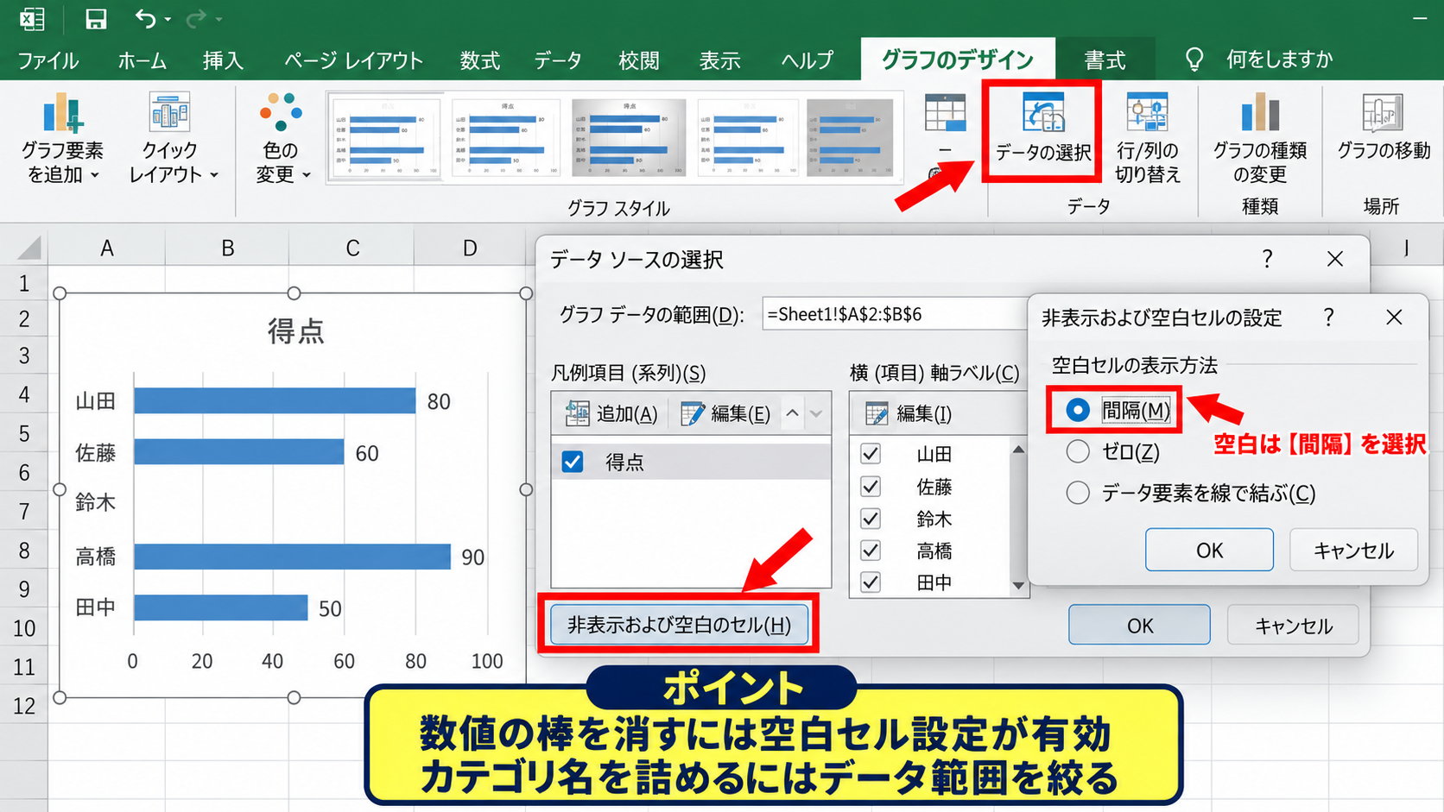Toggle the 鈴木 category checkbox
Screen dimensions: 1444x812
coord(871,519)
